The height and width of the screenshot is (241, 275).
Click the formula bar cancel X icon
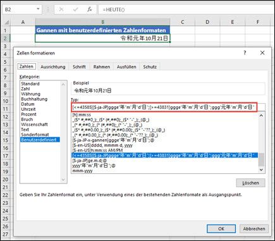[x=61, y=9]
